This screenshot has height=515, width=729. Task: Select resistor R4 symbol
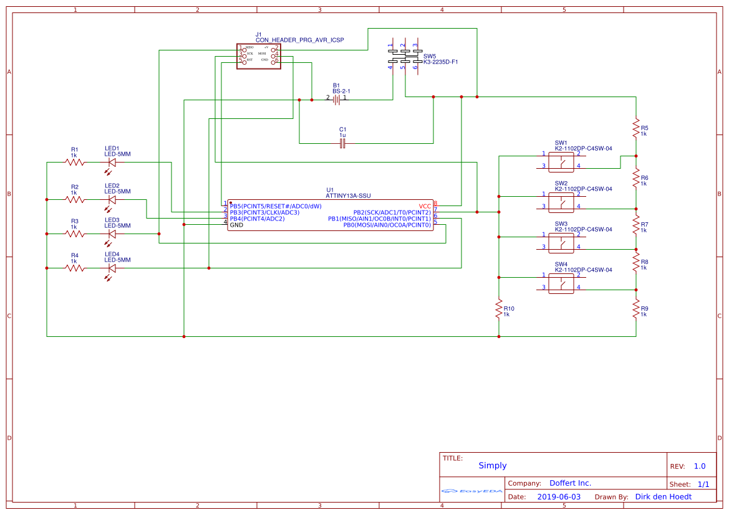pos(75,268)
